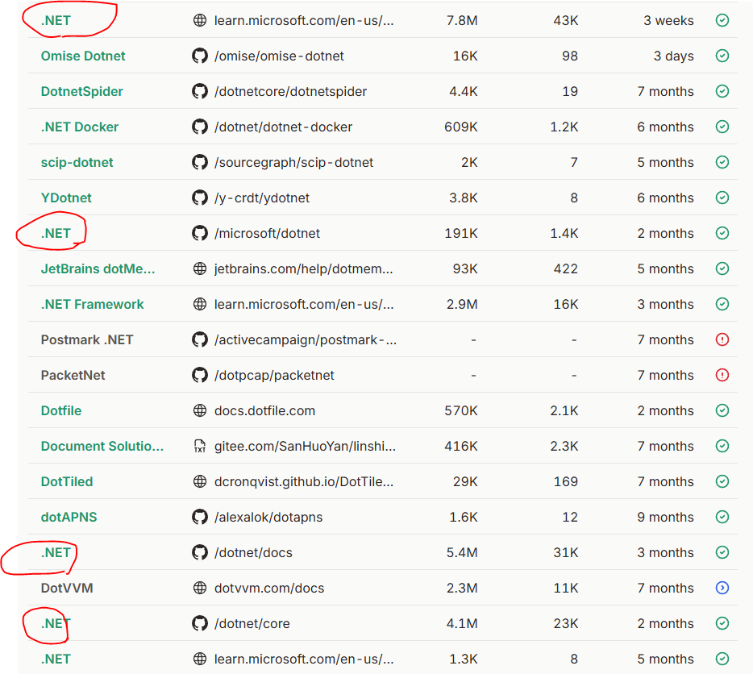Click the jetbrains.com/help/dotmem... source URL
The height and width of the screenshot is (674, 753).
click(x=303, y=269)
